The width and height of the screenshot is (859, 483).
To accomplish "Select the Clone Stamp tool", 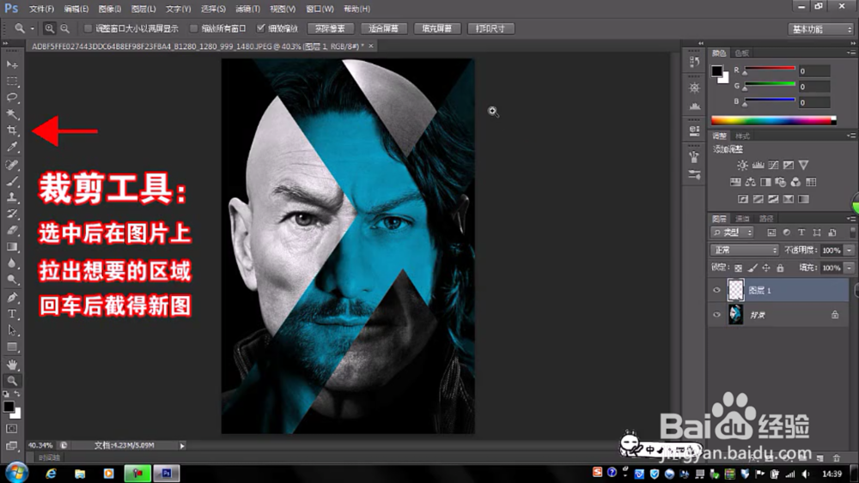I will tap(12, 197).
